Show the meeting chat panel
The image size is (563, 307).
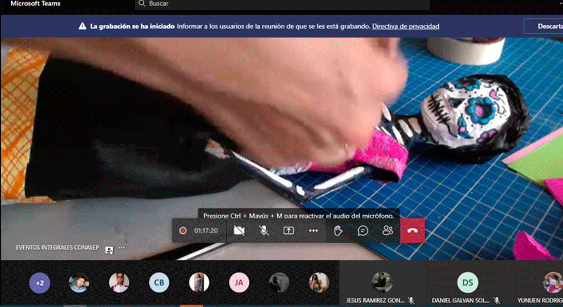pos(363,230)
